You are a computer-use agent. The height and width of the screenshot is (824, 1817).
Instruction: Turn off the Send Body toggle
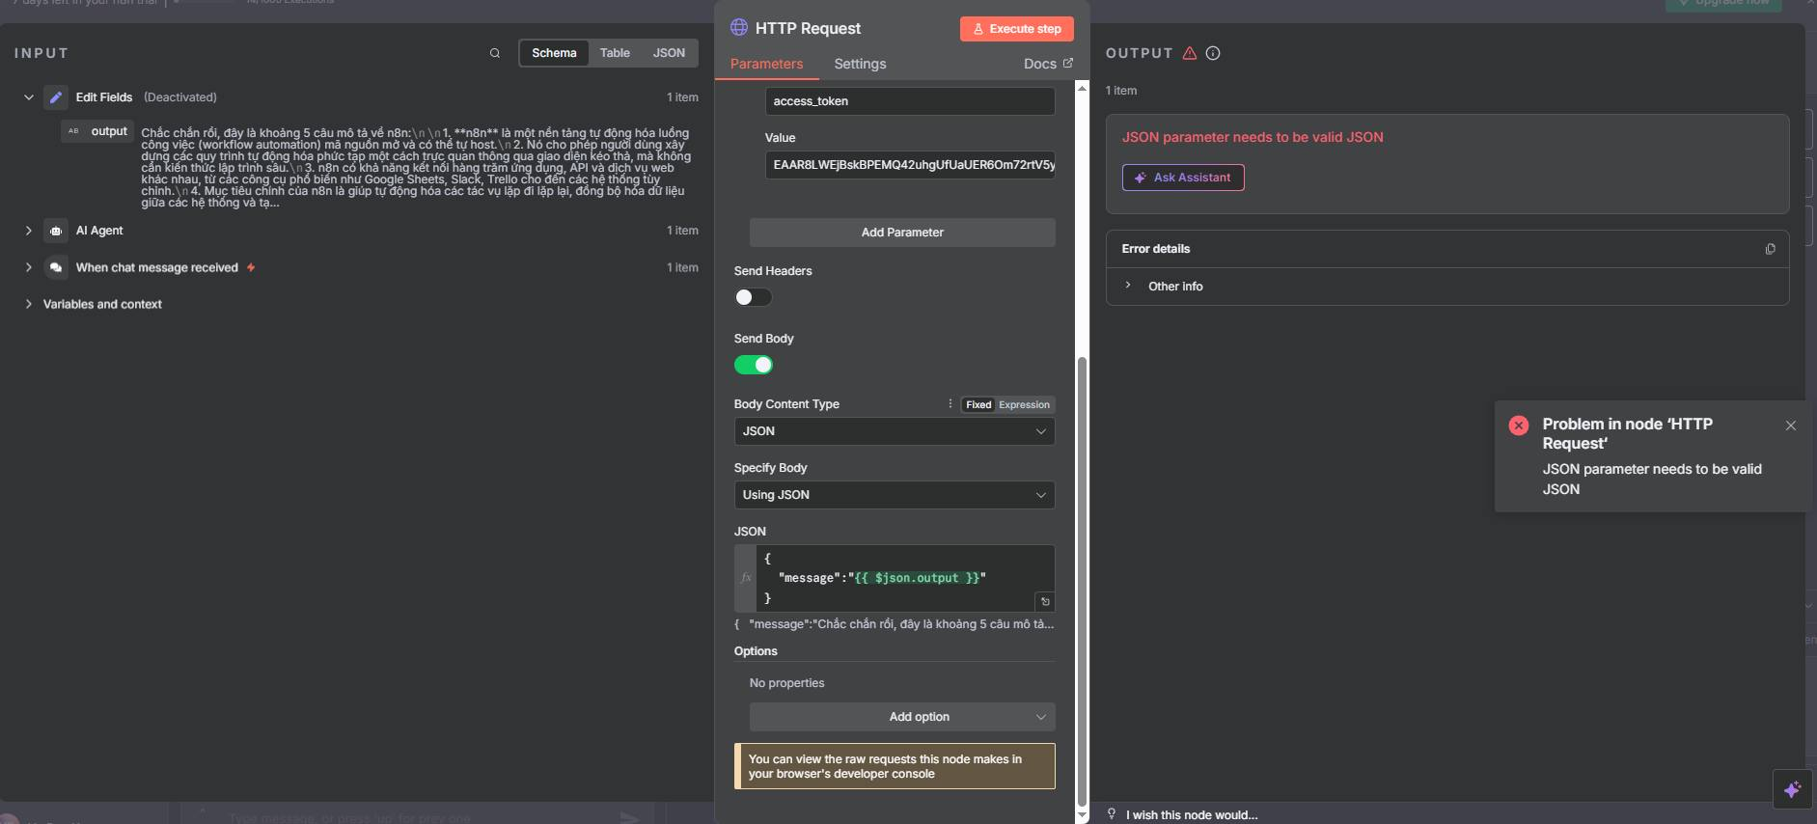pyautogui.click(x=753, y=365)
